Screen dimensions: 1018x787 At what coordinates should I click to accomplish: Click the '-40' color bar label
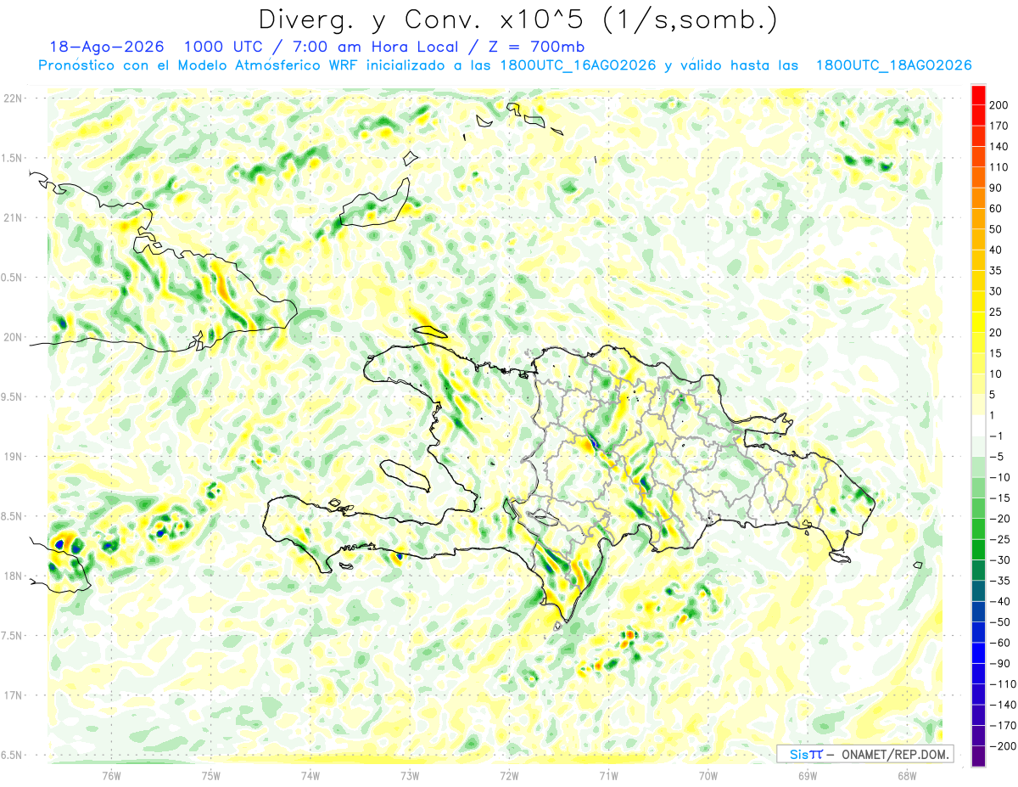point(1001,601)
